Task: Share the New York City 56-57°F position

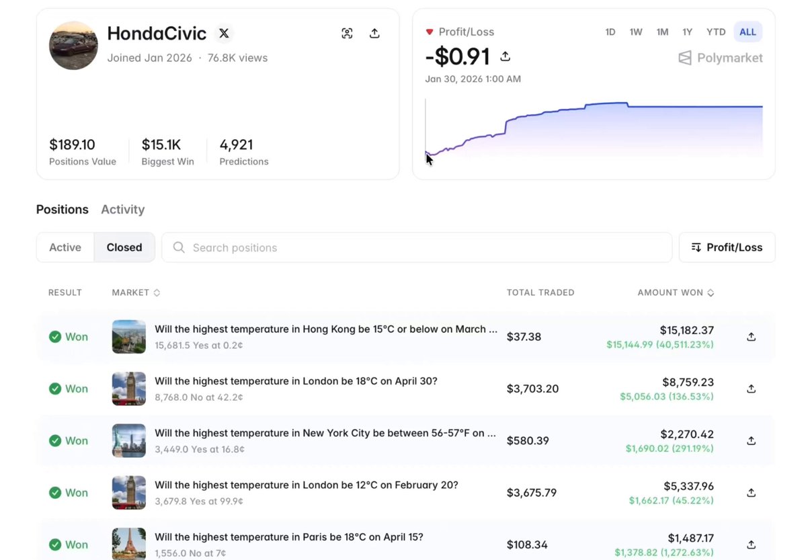Action: [751, 441]
